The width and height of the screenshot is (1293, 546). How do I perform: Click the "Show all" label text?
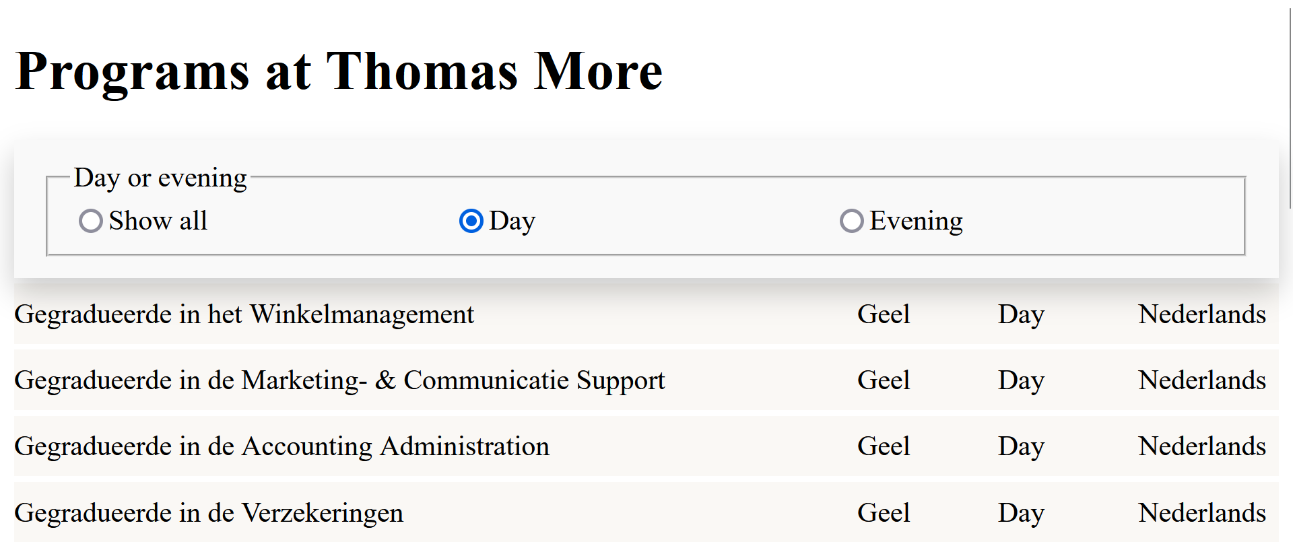pos(158,221)
